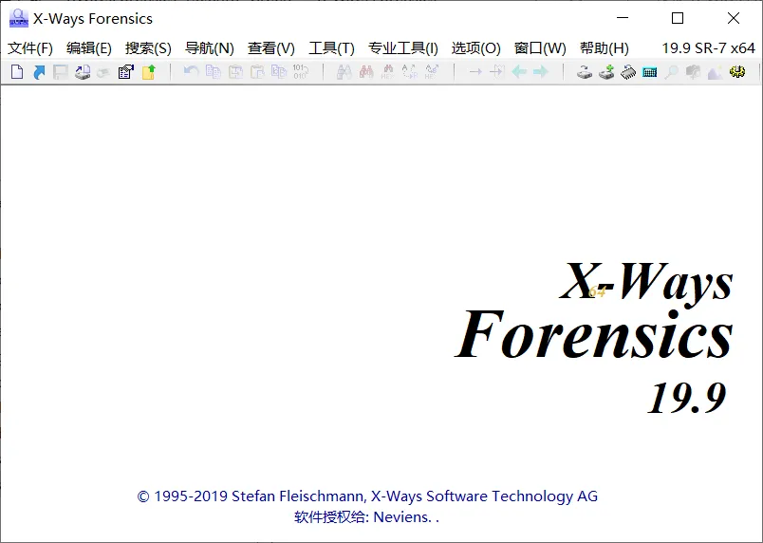Screen dimensions: 763x543
Task: Minimize the X-Ways Forensics window
Action: 623,18
